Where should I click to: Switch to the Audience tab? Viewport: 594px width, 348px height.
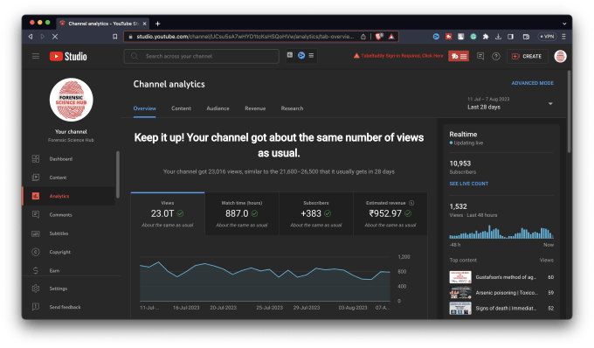point(218,108)
